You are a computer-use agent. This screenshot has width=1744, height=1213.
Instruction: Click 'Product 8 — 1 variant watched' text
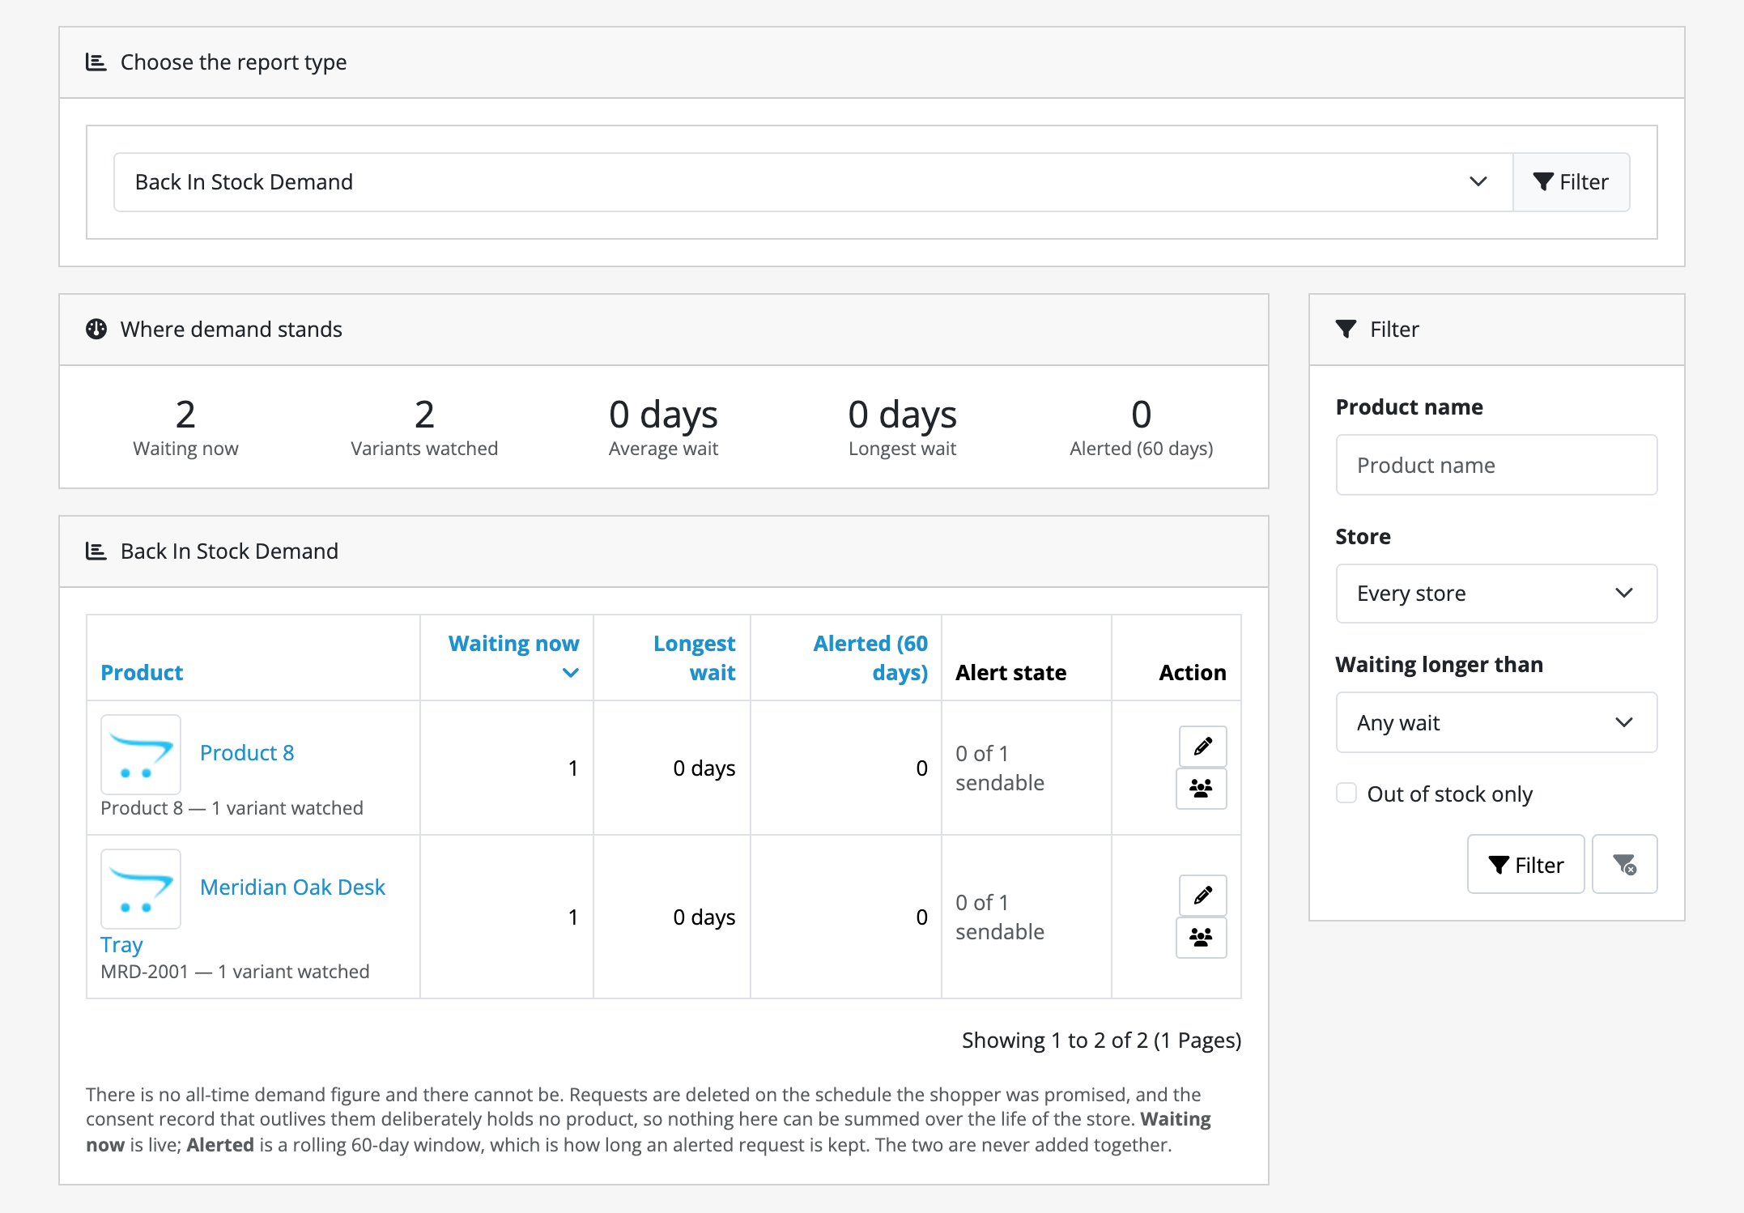[x=232, y=807]
